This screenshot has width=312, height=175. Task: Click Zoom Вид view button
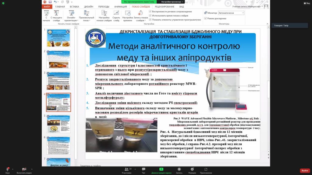click(307, 3)
